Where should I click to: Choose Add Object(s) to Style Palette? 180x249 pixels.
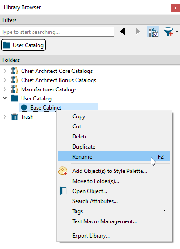pyautogui.click(x=114, y=171)
